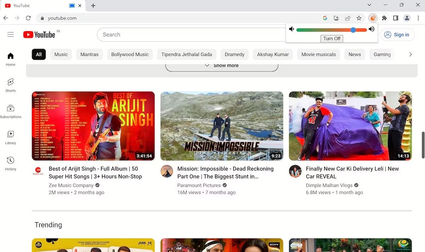
Task: Click the Sign in button
Action: click(397, 35)
